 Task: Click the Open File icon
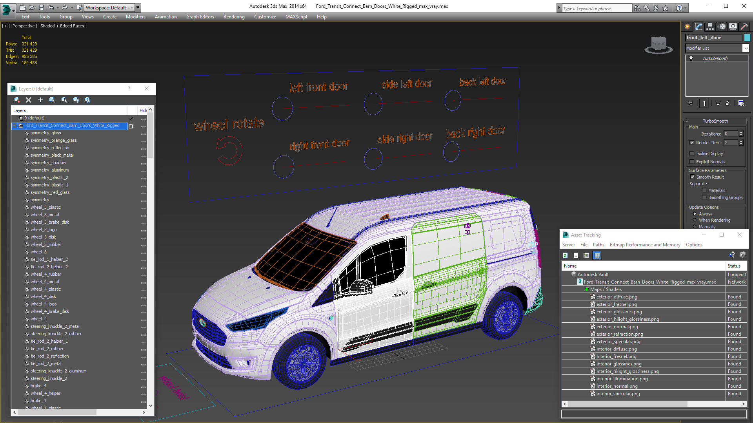click(x=32, y=7)
